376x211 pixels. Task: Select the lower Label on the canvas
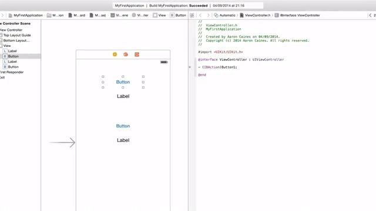pos(123,140)
